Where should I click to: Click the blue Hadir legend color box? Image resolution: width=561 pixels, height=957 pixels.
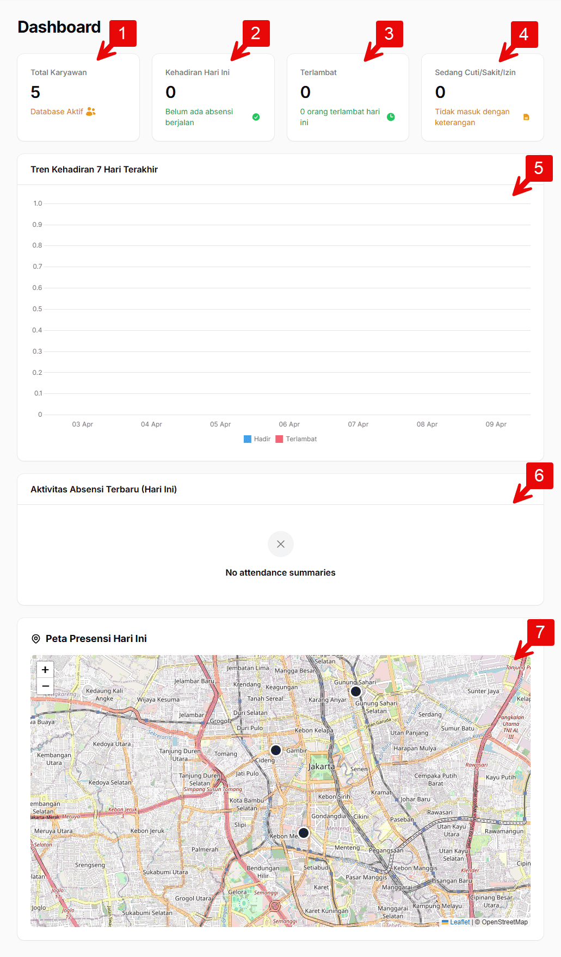click(248, 439)
